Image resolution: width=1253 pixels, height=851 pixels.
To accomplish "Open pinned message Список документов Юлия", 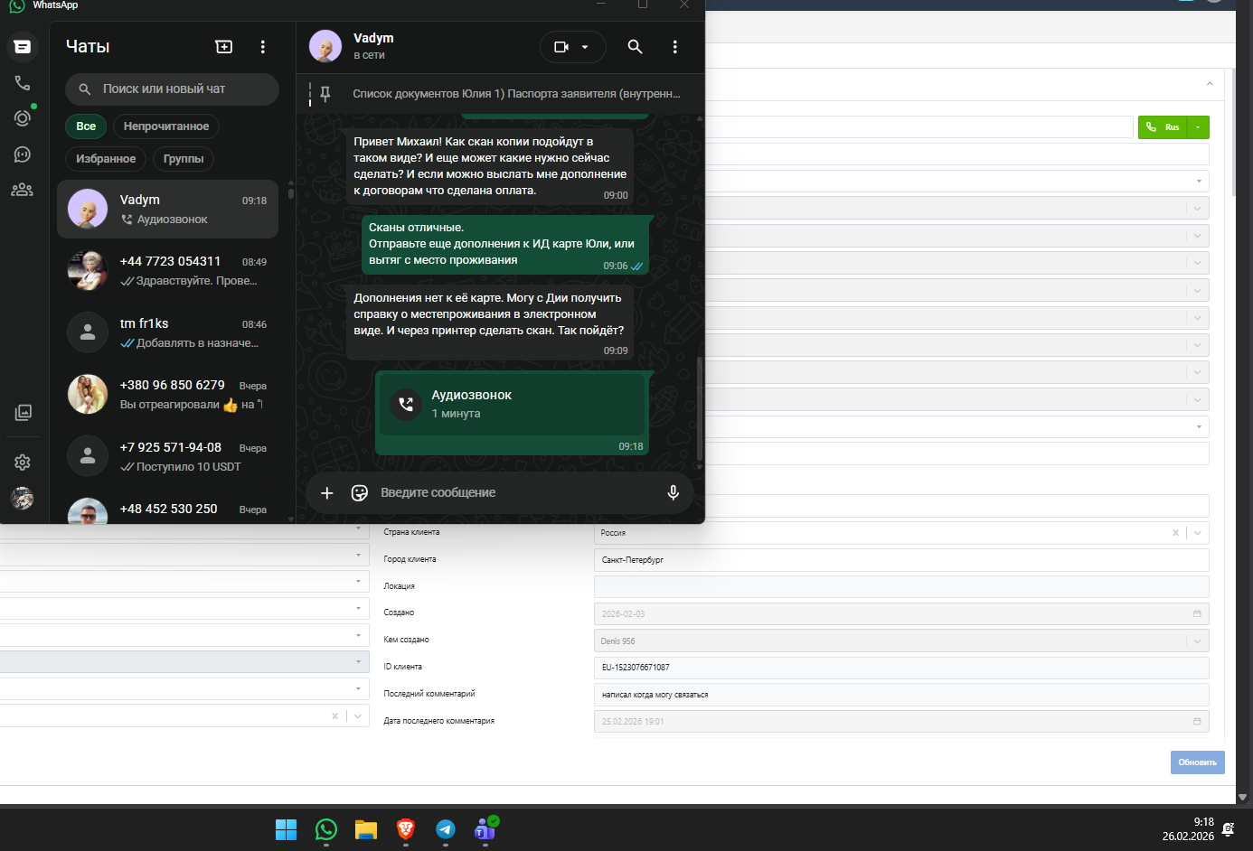I will pos(516,94).
